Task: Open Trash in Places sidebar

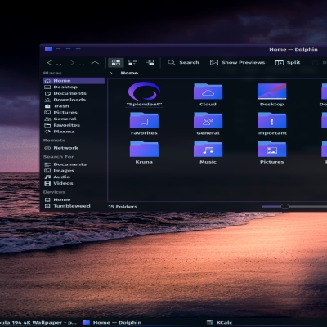Action: tap(74, 106)
